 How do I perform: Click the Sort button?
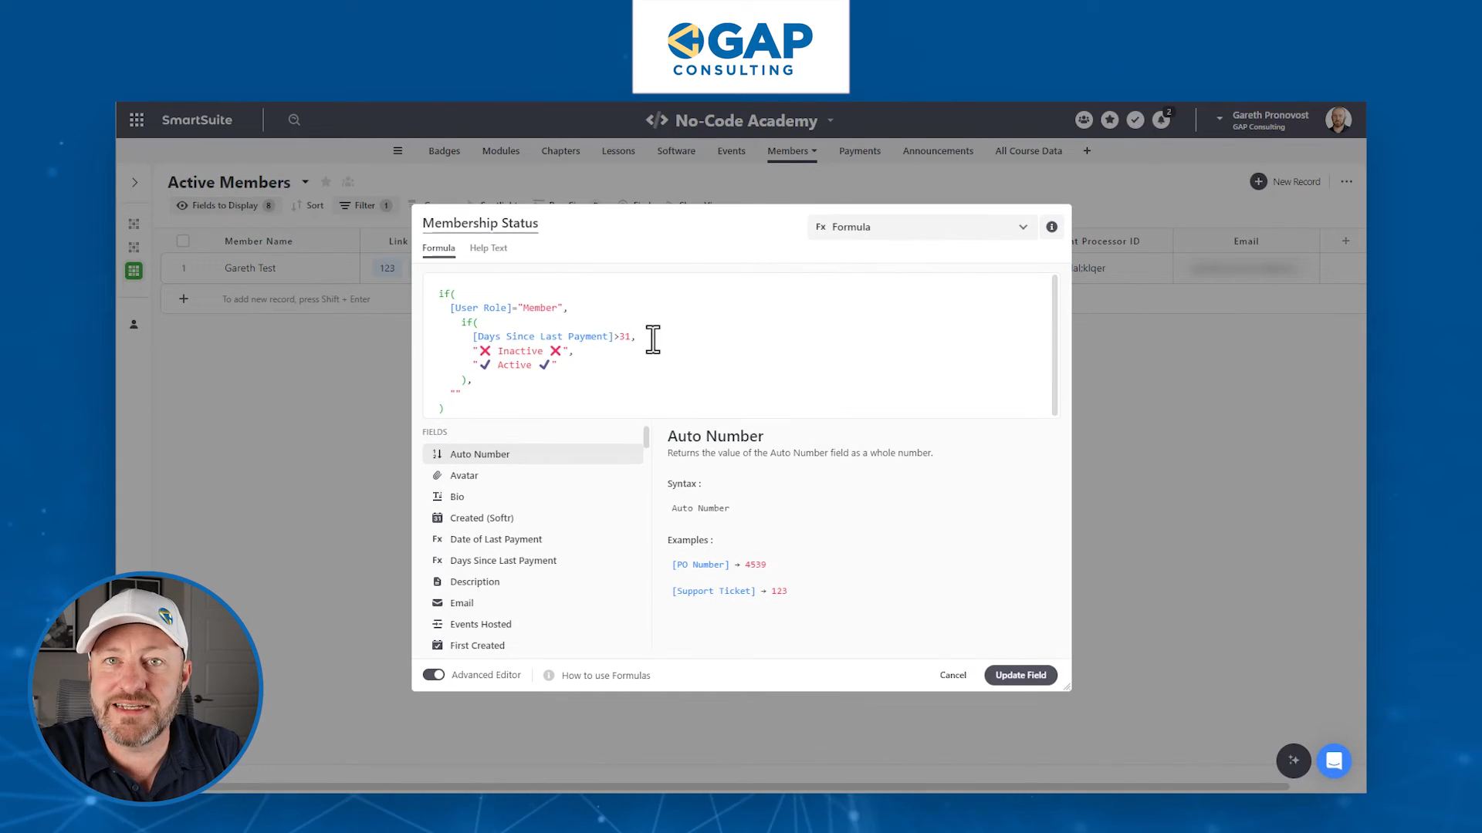click(308, 205)
